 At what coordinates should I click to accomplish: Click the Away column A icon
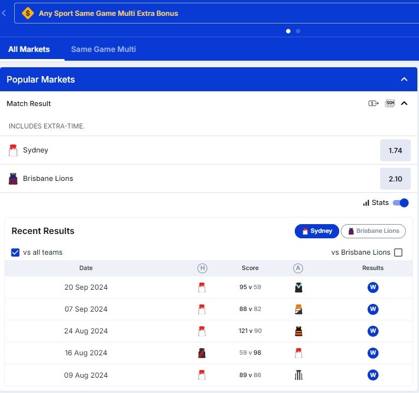coord(298,268)
